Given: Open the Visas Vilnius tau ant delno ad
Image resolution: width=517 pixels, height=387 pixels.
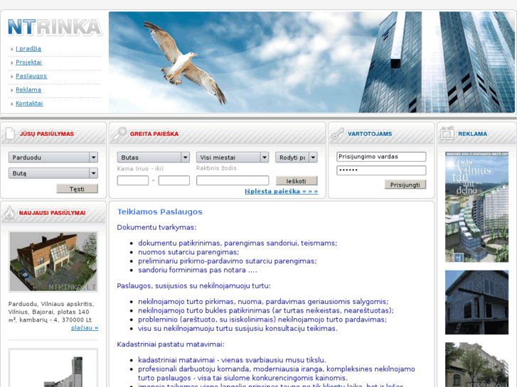Looking at the screenshot, I should click(x=476, y=207).
